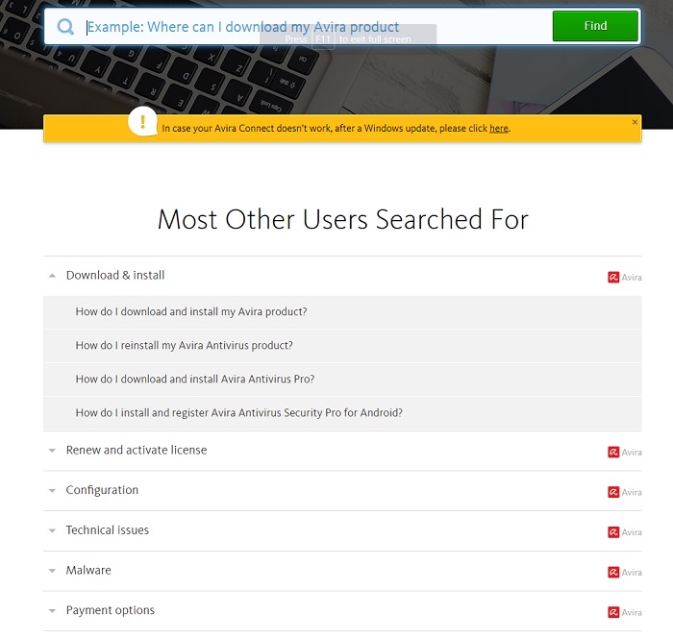Image resolution: width=673 pixels, height=639 pixels.
Task: Click the green Find button
Action: (595, 26)
